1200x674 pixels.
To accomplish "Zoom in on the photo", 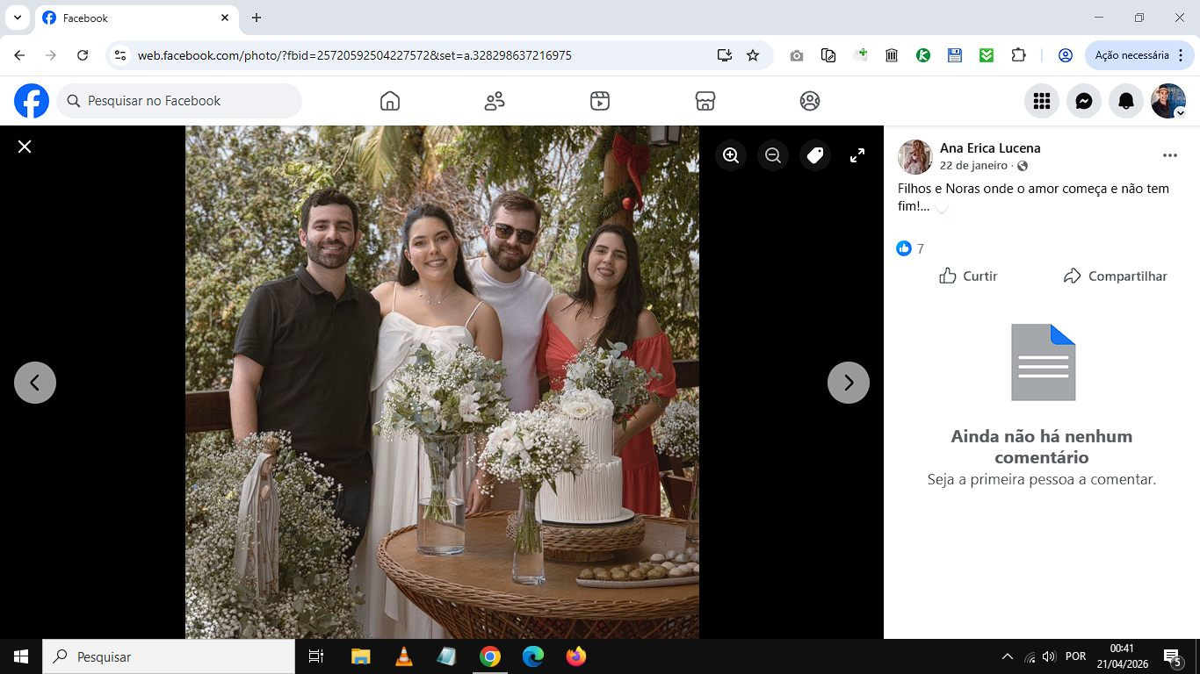I will point(731,155).
